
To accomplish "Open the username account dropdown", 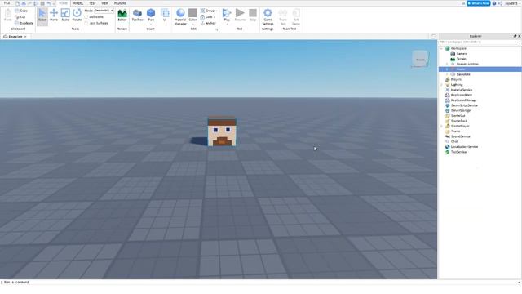I will click(x=512, y=3).
